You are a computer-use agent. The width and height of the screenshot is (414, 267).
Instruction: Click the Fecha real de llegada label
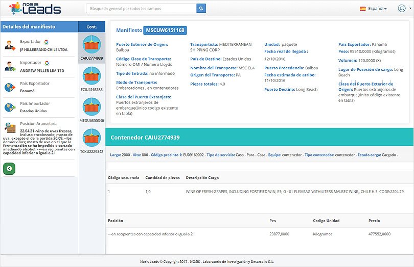point(286,51)
